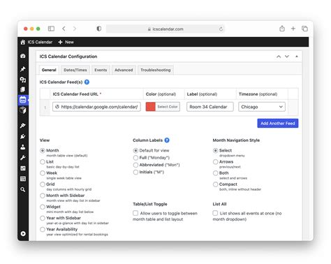331x264 pixels.
Task: Open Timezone dropdown showing Chicago
Action: [262, 107]
